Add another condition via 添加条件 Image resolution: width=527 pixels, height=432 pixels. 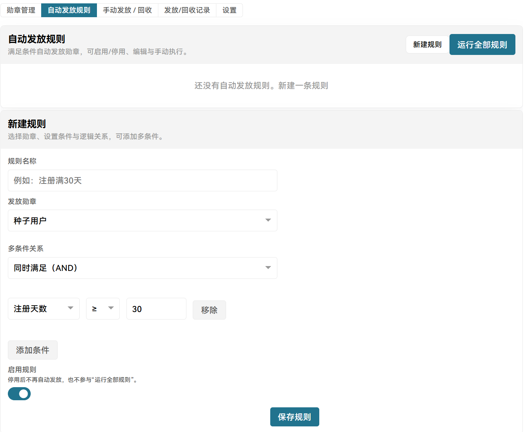pyautogui.click(x=33, y=350)
